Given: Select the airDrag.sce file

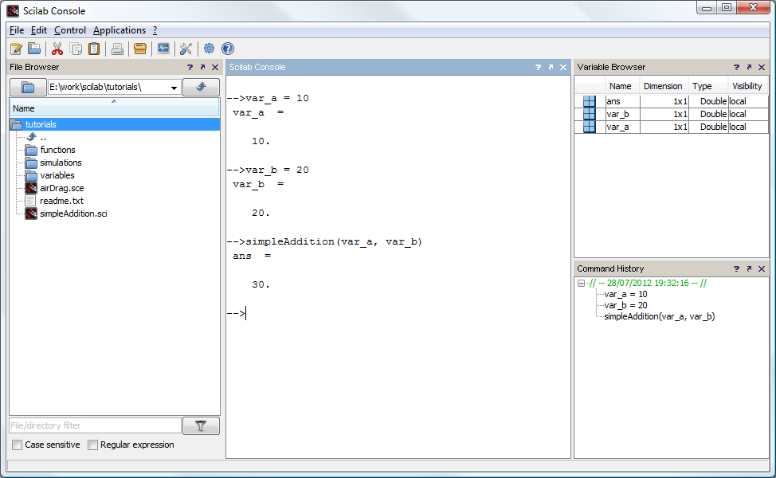Looking at the screenshot, I should 61,189.
